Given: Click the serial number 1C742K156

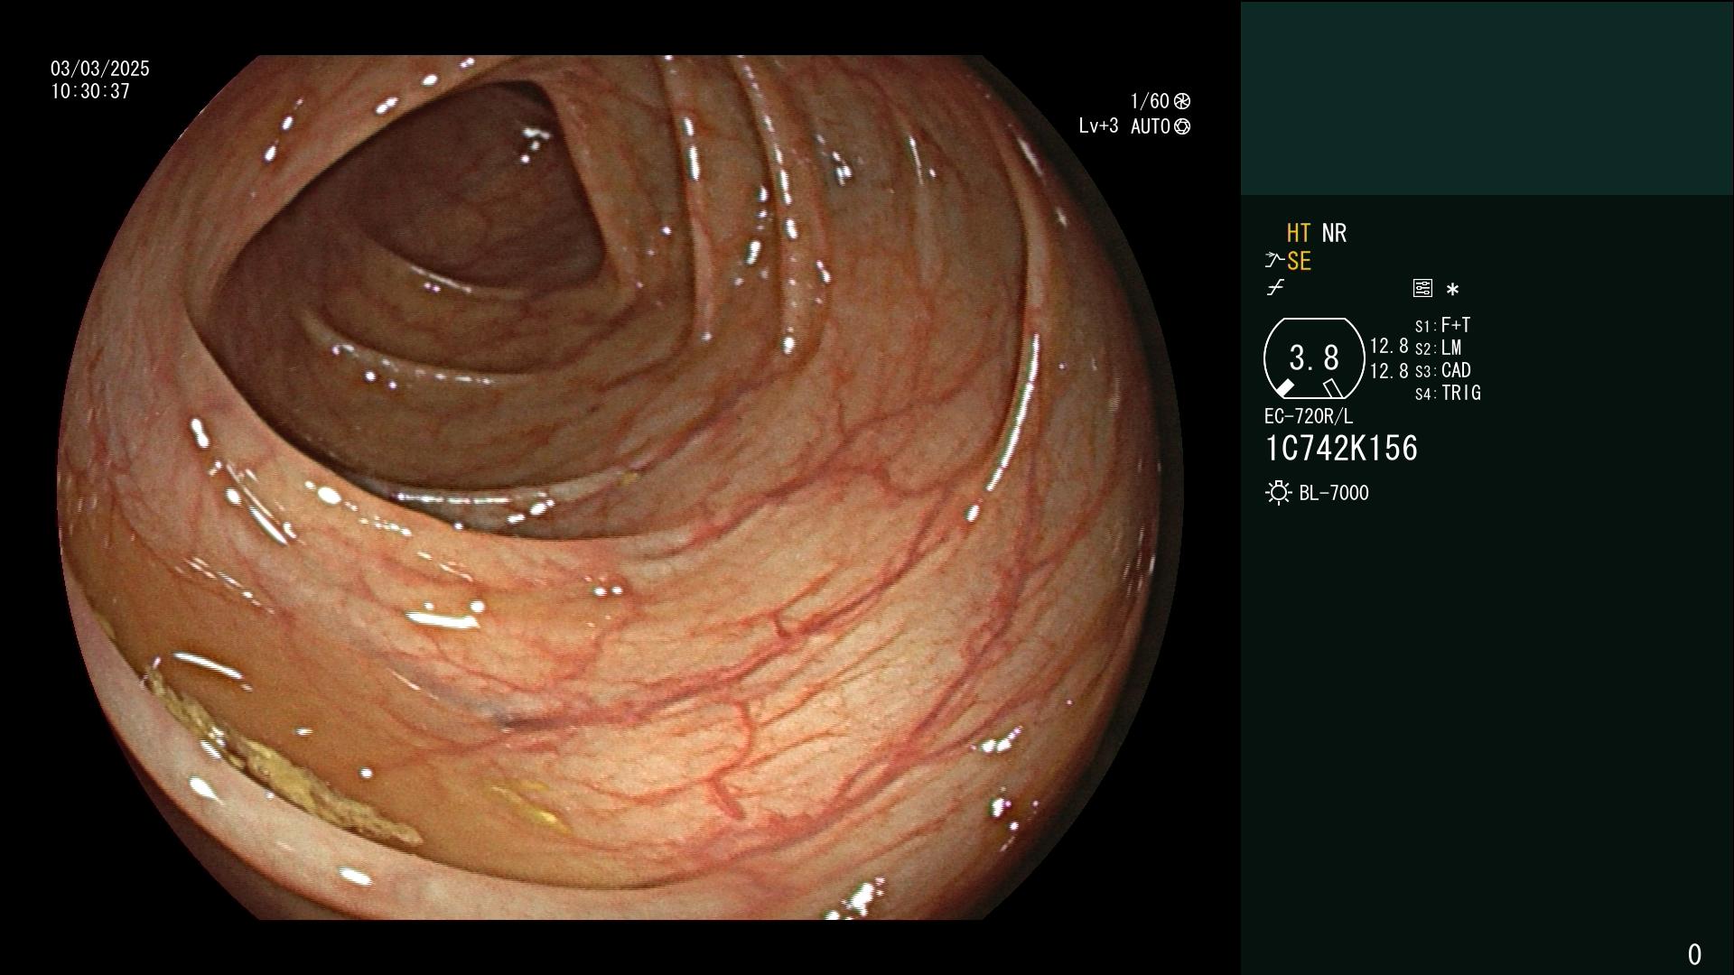Looking at the screenshot, I should coord(1341,448).
